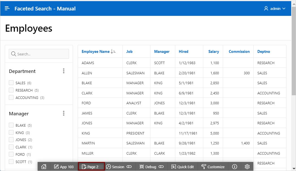Sort by Manager column header
This screenshot has width=296, height=171.
pos(162,51)
